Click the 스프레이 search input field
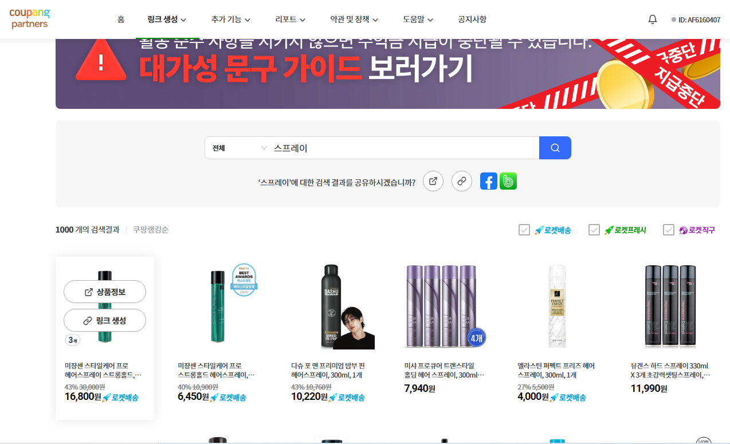 405,148
